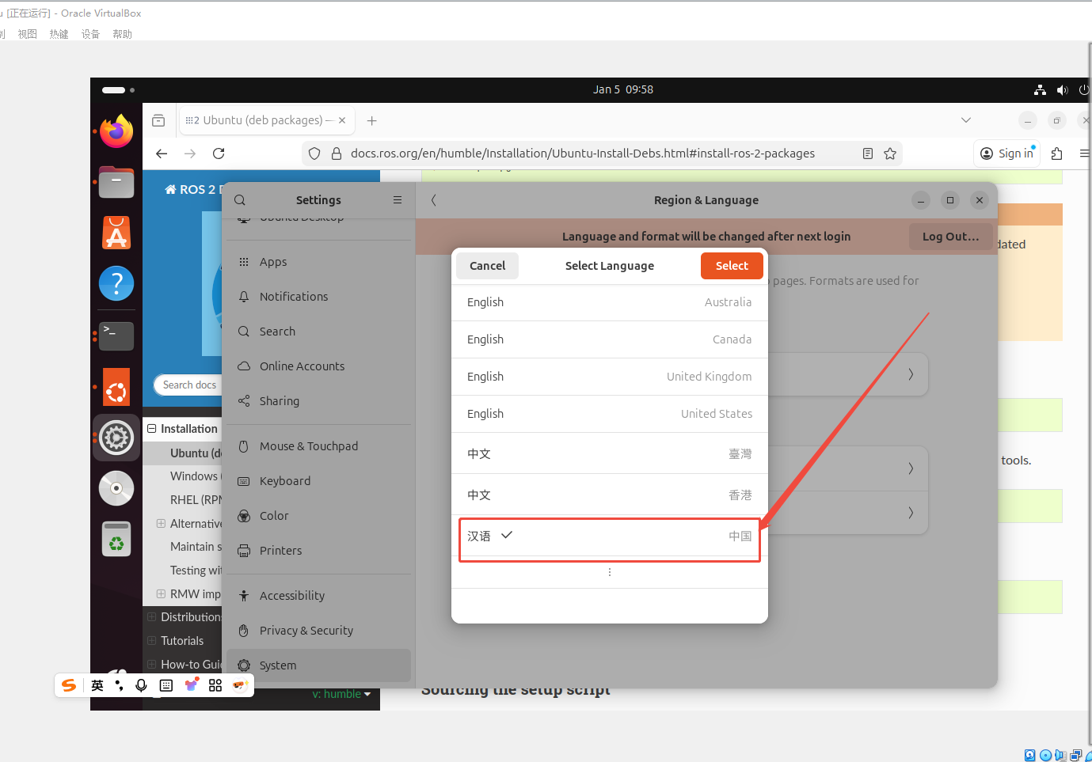Choose English United States language
Viewport: 1092px width, 762px height.
coord(609,414)
